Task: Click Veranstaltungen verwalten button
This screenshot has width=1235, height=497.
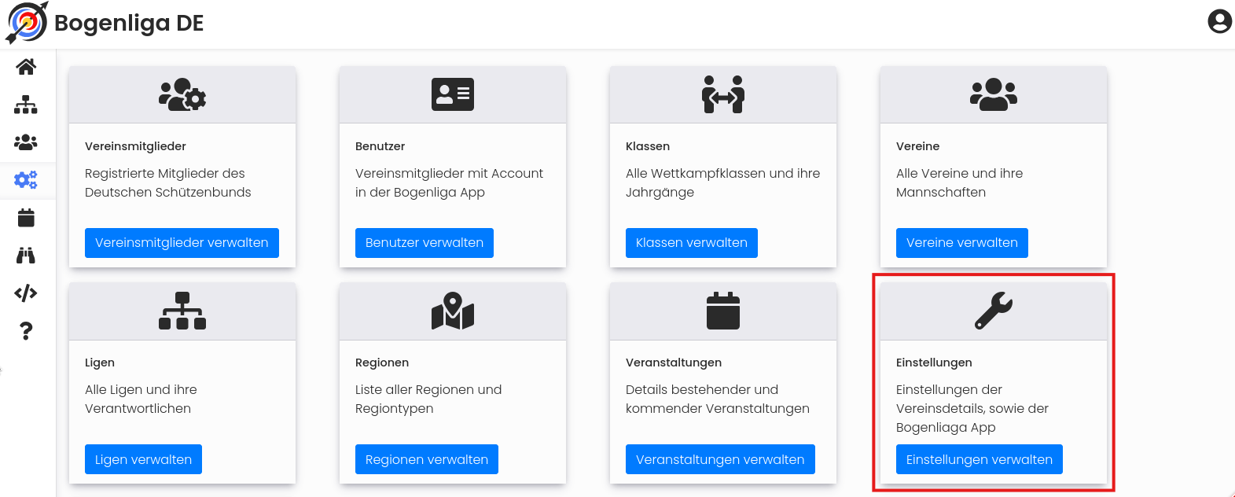Action: coord(720,459)
